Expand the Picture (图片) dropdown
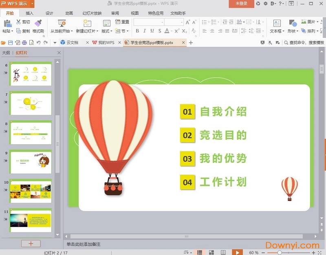 click(310, 22)
